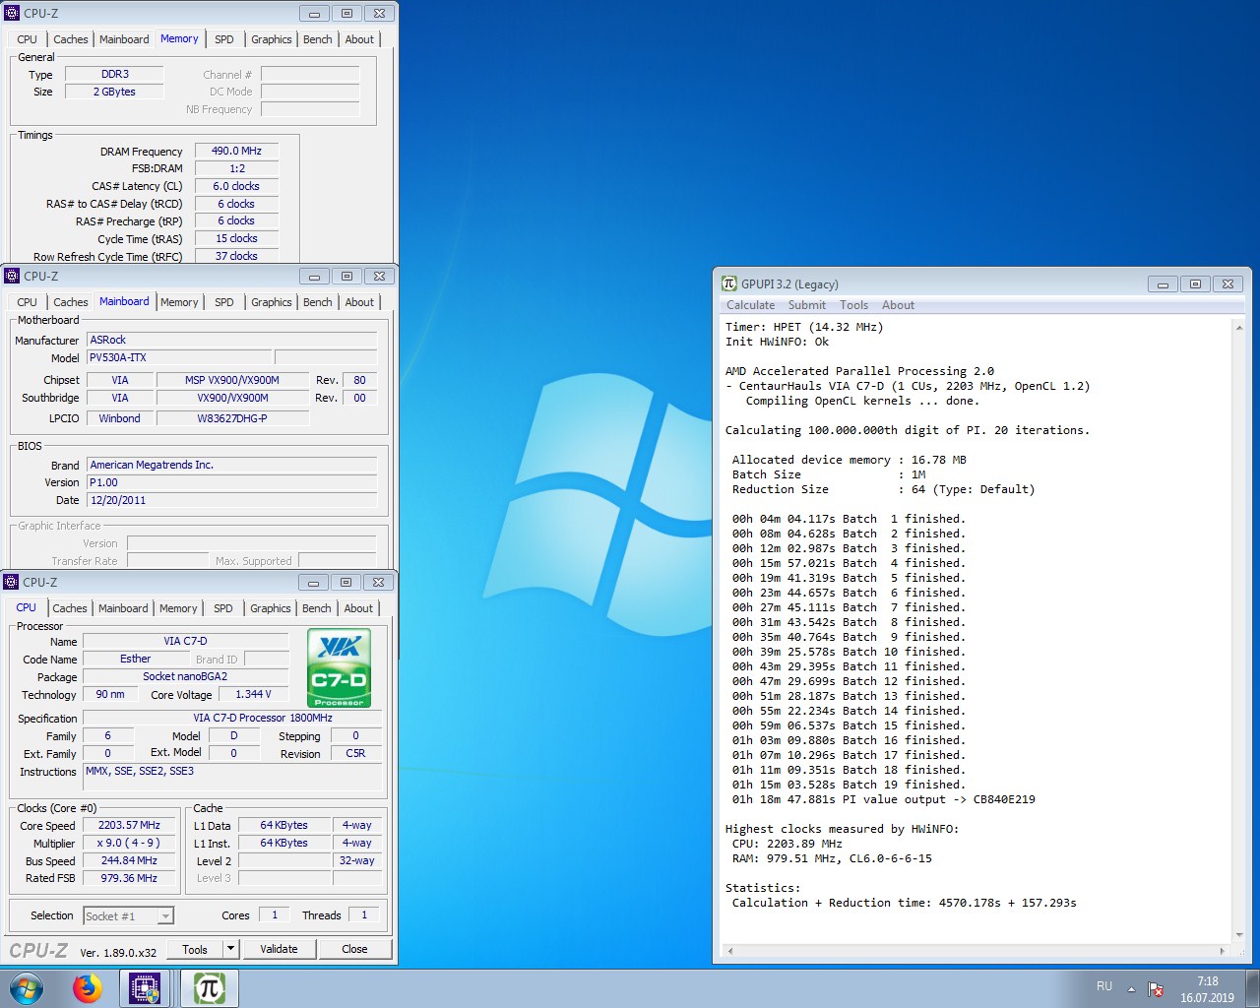
Task: Open the Socket #1 selection dropdown
Action: 129,915
